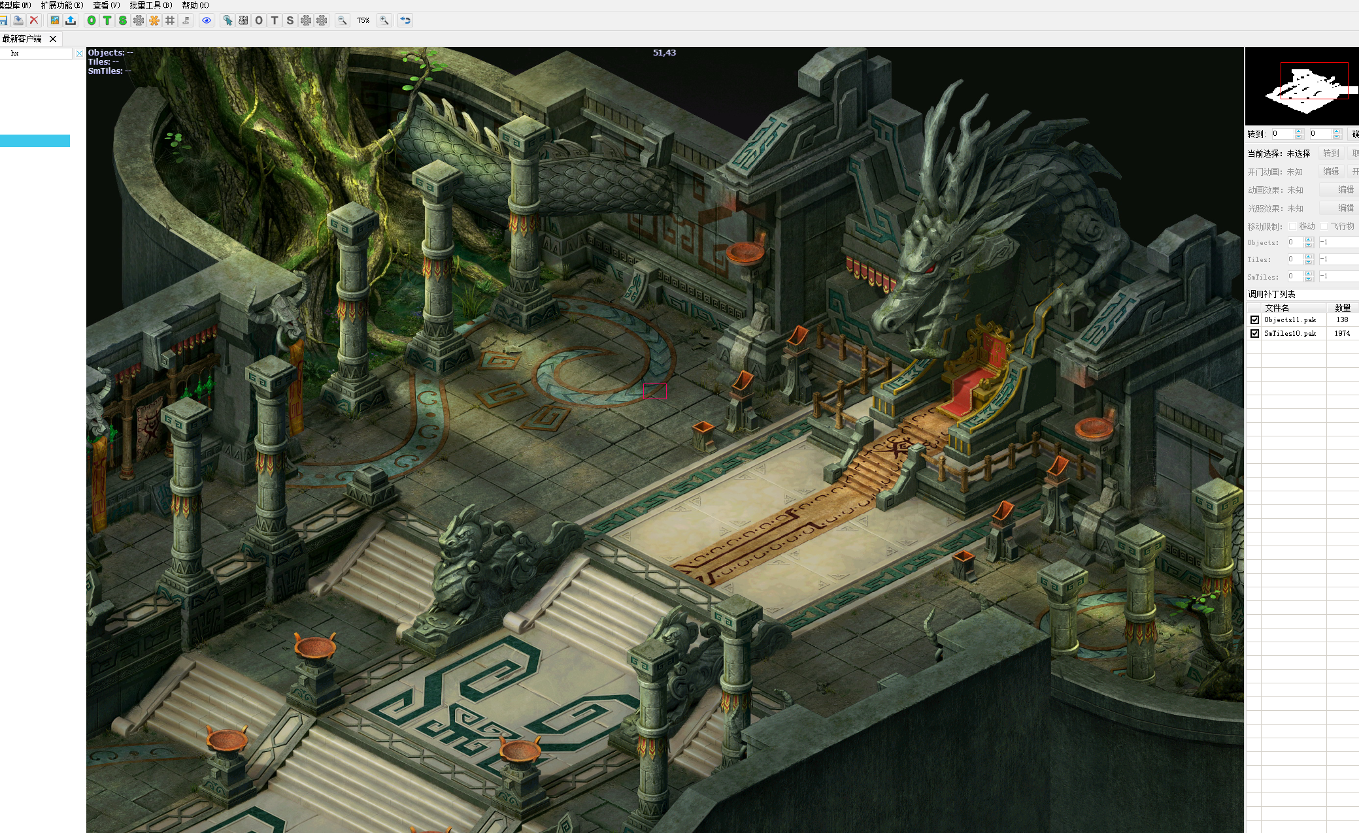Click the 数量 column header
Viewport: 1359px width, 833px height.
point(1343,307)
